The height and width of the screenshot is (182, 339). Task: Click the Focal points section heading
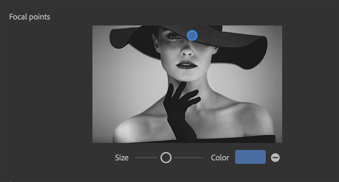tap(30, 17)
